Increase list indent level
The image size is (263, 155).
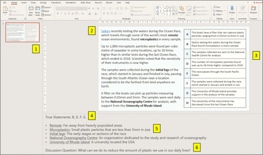(x=121, y=8)
